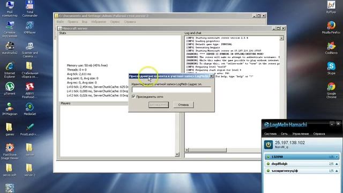Open the Вид menu in the Explorer window
The image size is (343, 193).
(x=85, y=21)
